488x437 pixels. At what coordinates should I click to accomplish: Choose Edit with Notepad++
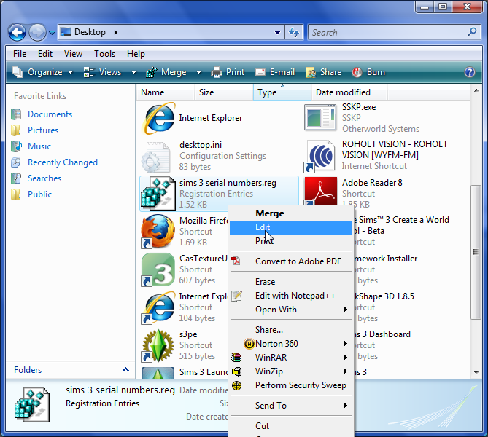click(x=291, y=296)
